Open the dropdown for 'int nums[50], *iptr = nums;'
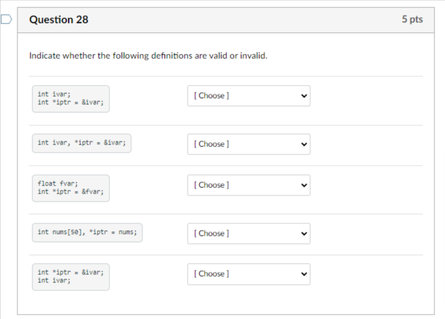This screenshot has width=445, height=319. pyautogui.click(x=249, y=233)
